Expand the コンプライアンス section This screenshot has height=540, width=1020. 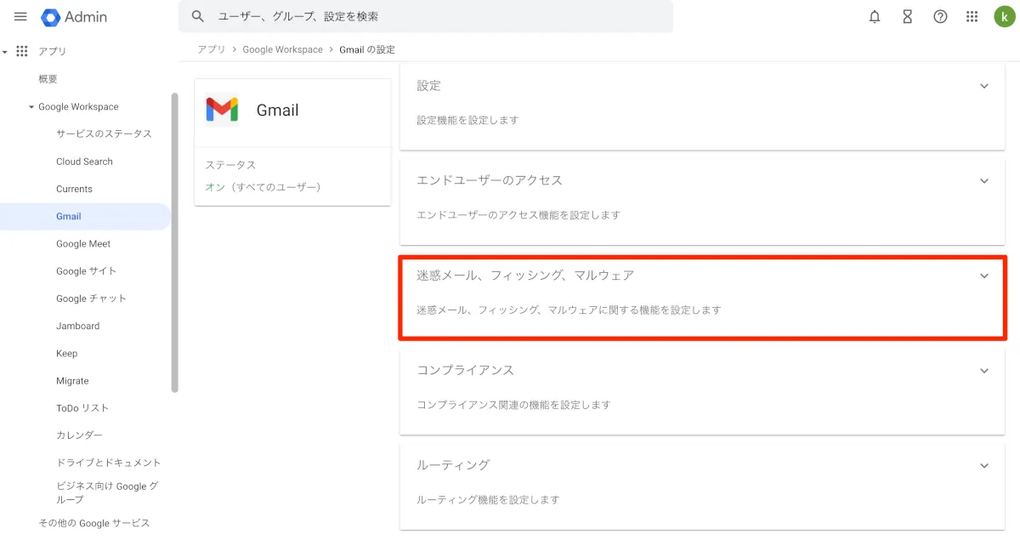(x=984, y=371)
